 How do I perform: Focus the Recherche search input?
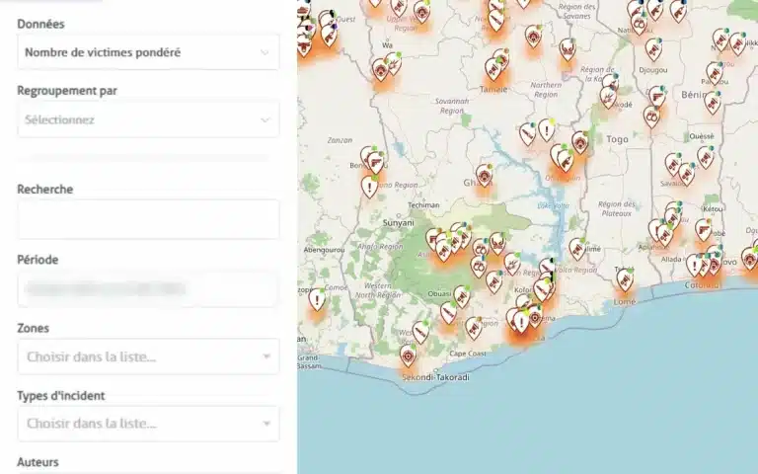(148, 219)
